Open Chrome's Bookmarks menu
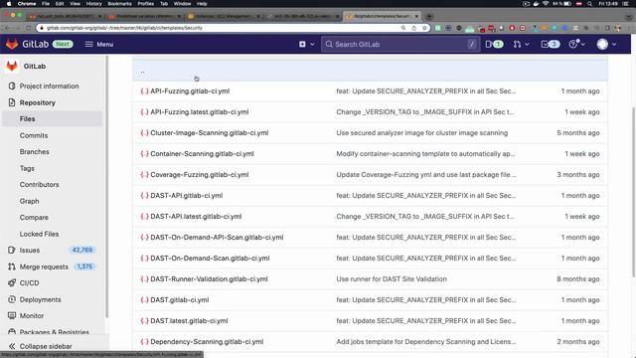This screenshot has width=636, height=358. [x=119, y=4]
